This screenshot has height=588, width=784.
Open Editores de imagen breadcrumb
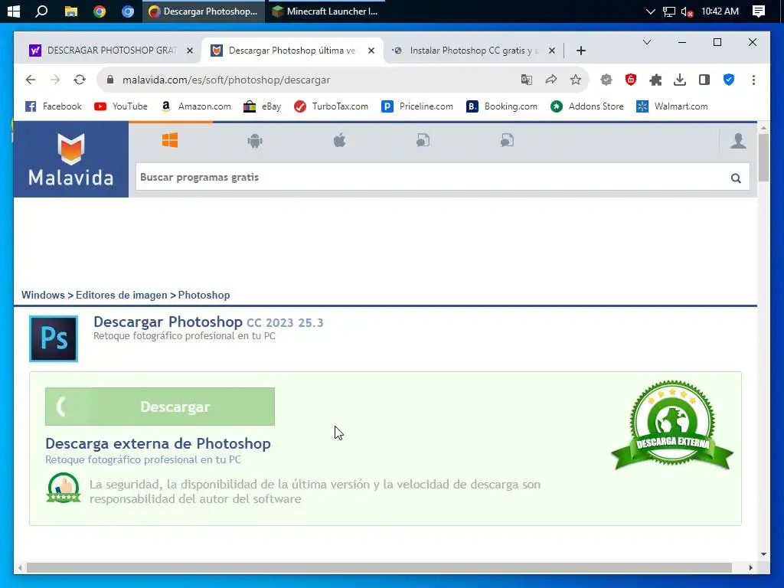point(122,295)
